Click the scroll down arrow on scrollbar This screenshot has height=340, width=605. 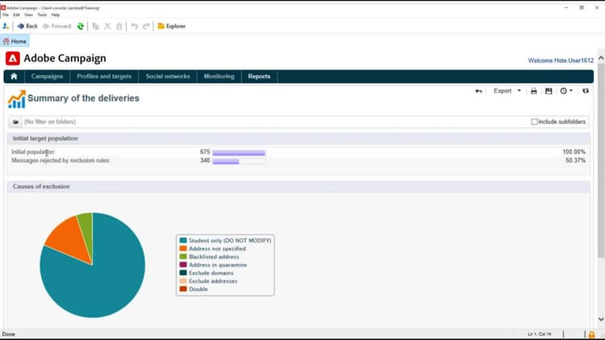coord(601,319)
